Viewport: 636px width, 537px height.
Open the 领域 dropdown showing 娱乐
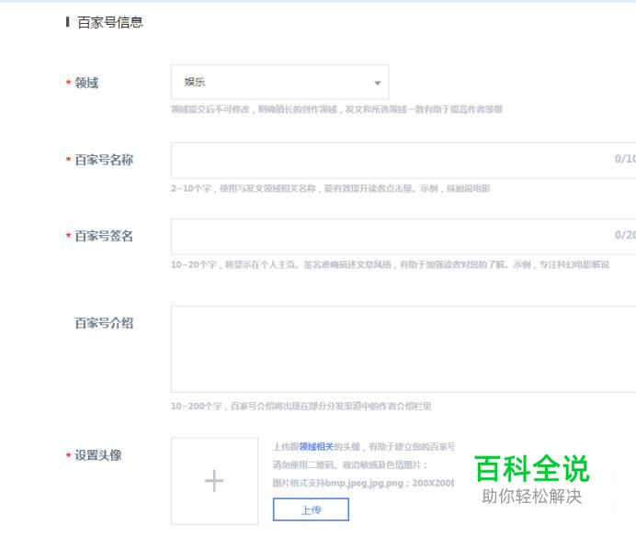coord(280,82)
